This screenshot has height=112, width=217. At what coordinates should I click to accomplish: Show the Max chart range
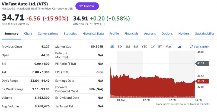[x=168, y=47]
